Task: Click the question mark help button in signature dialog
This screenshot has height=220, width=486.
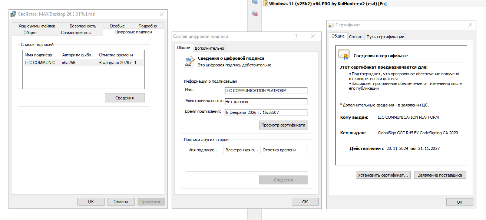Action: point(296,36)
